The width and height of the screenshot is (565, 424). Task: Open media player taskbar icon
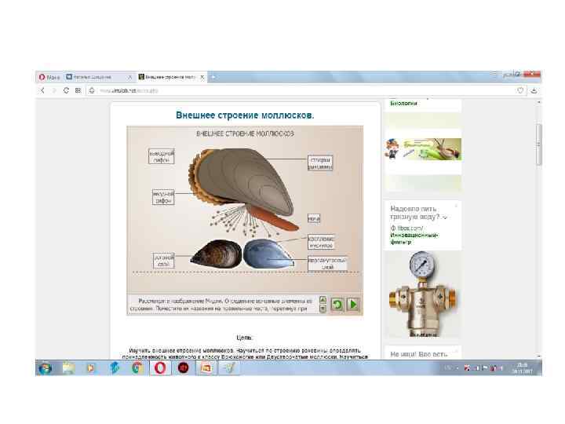pos(91,367)
